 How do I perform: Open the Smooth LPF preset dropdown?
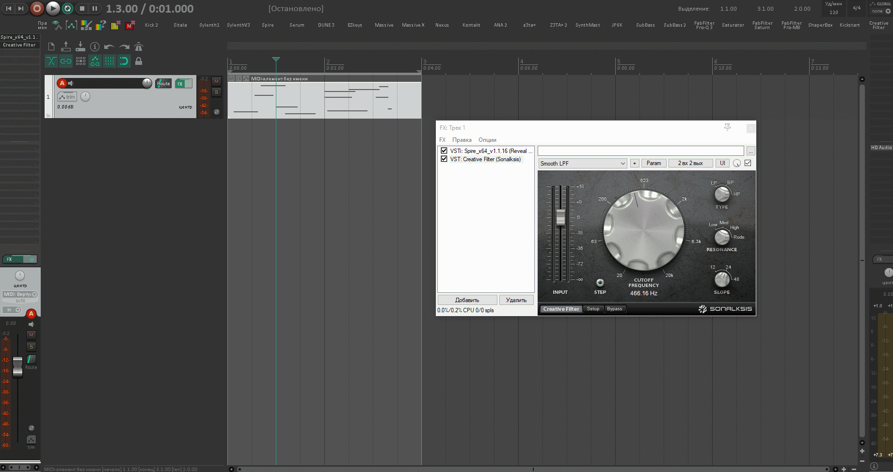click(583, 164)
